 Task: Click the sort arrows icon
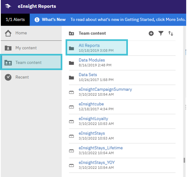point(171,33)
